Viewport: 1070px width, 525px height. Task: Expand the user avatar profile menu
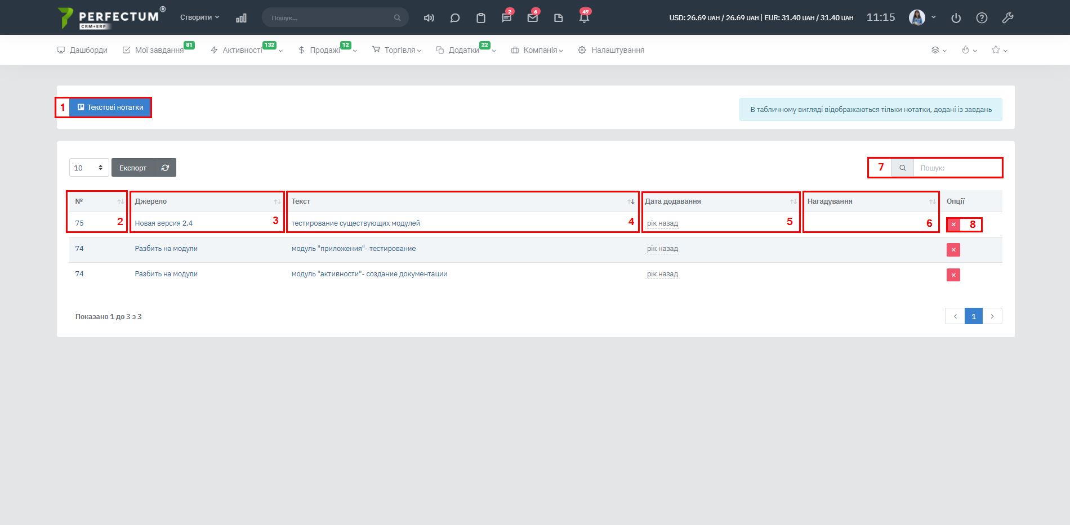click(x=922, y=17)
